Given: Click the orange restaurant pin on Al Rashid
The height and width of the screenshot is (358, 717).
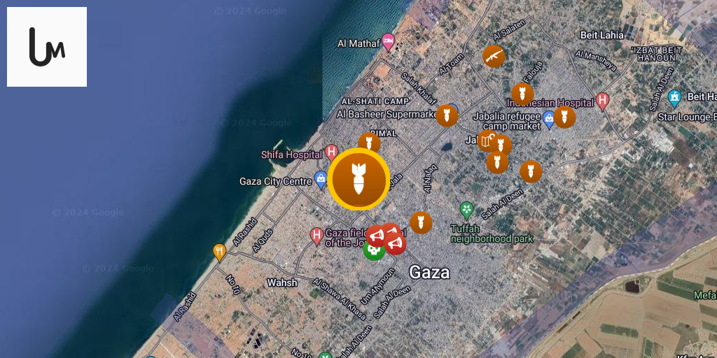Looking at the screenshot, I should tap(219, 252).
